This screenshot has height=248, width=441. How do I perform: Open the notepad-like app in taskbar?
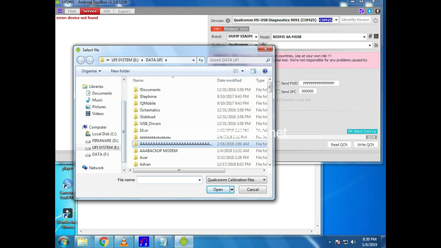[x=163, y=242]
